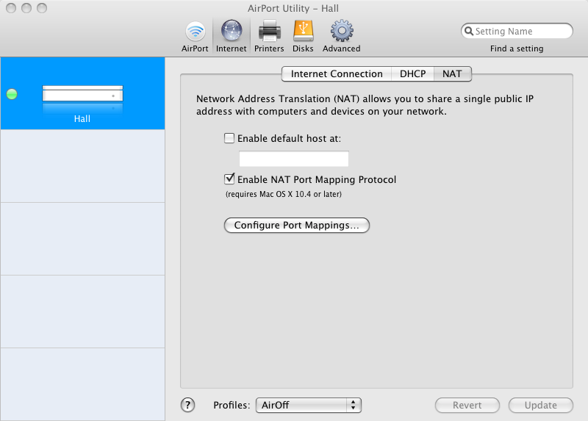
Task: Click Configure Port Mappings button
Action: click(x=297, y=226)
